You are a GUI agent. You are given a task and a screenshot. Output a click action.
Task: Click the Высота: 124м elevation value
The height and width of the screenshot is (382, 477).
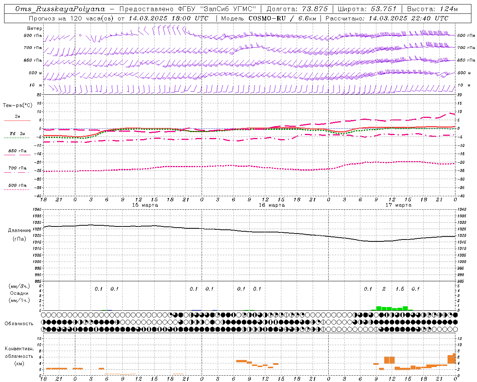tap(432, 9)
